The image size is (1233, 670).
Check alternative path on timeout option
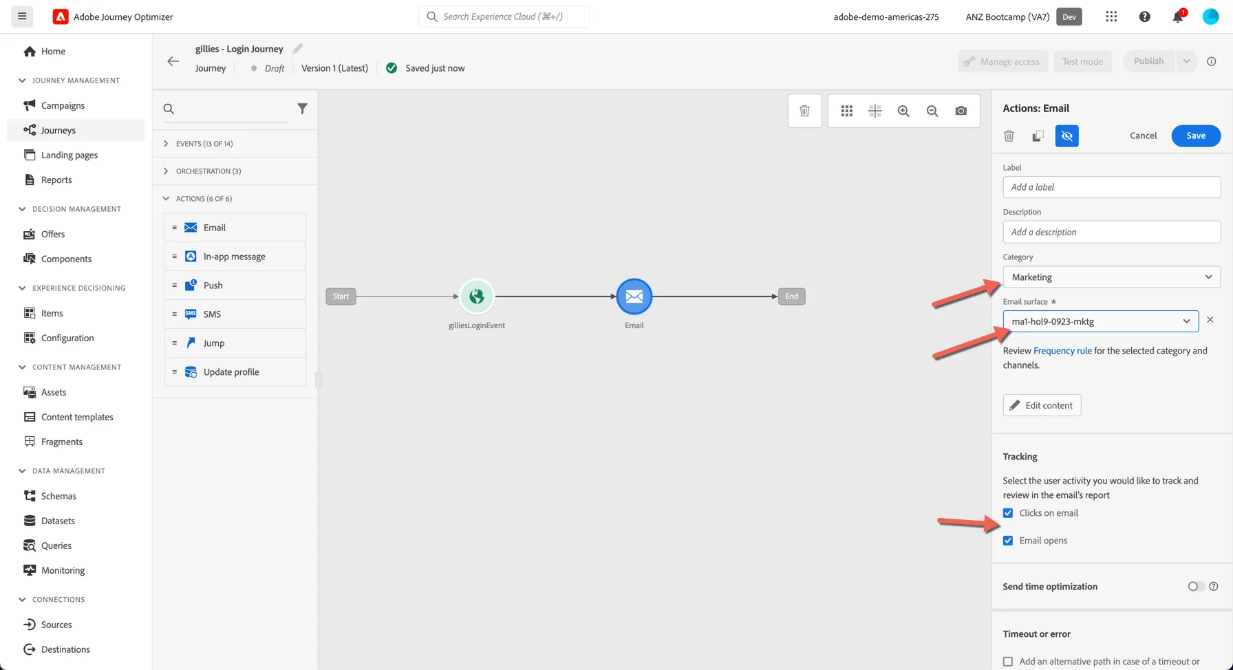click(x=1008, y=662)
